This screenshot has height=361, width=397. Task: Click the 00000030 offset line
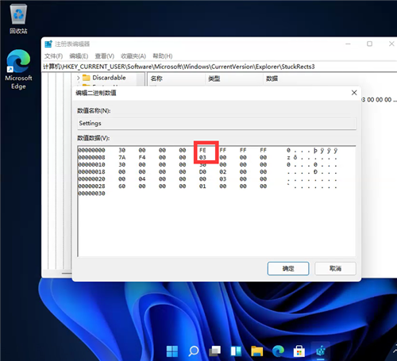(91, 194)
